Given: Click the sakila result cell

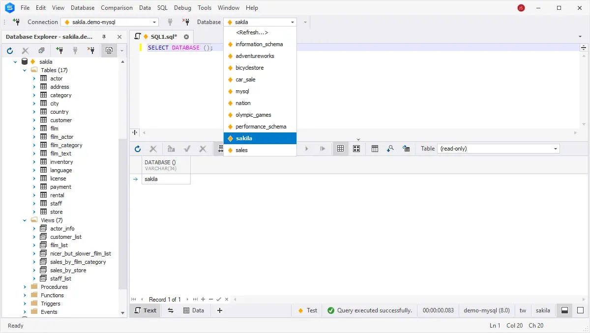Looking at the screenshot, I should 166,179.
